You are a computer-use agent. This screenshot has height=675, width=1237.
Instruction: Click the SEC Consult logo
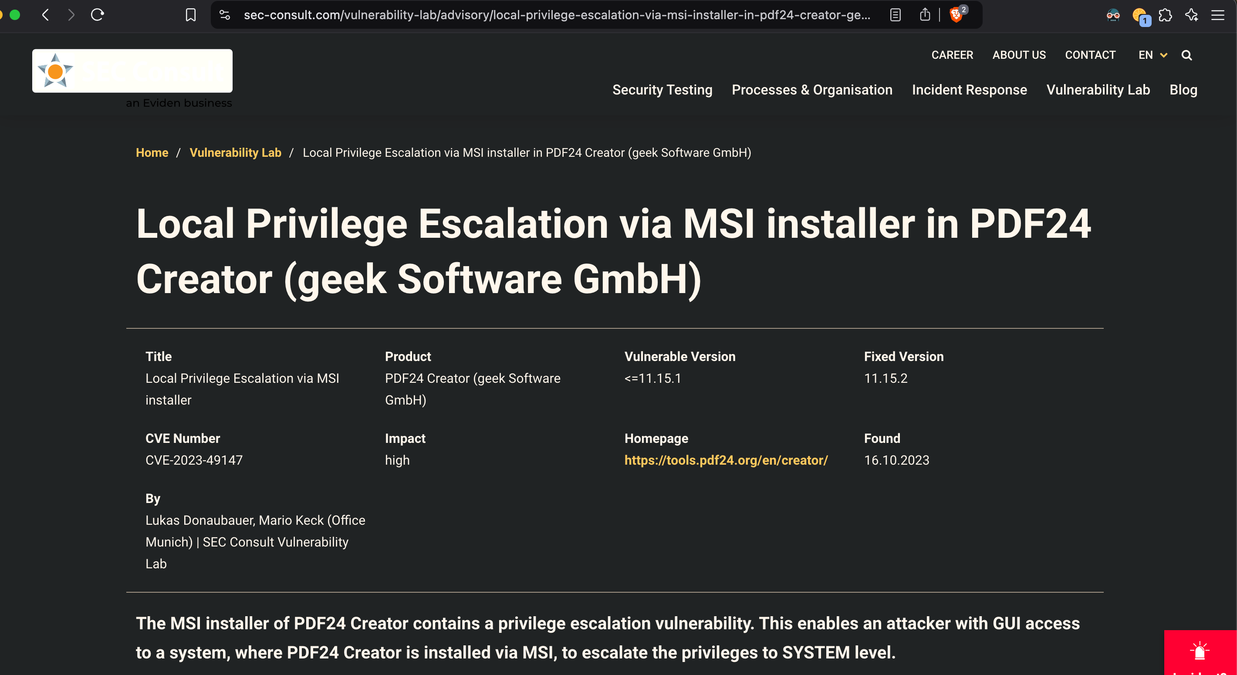132,71
